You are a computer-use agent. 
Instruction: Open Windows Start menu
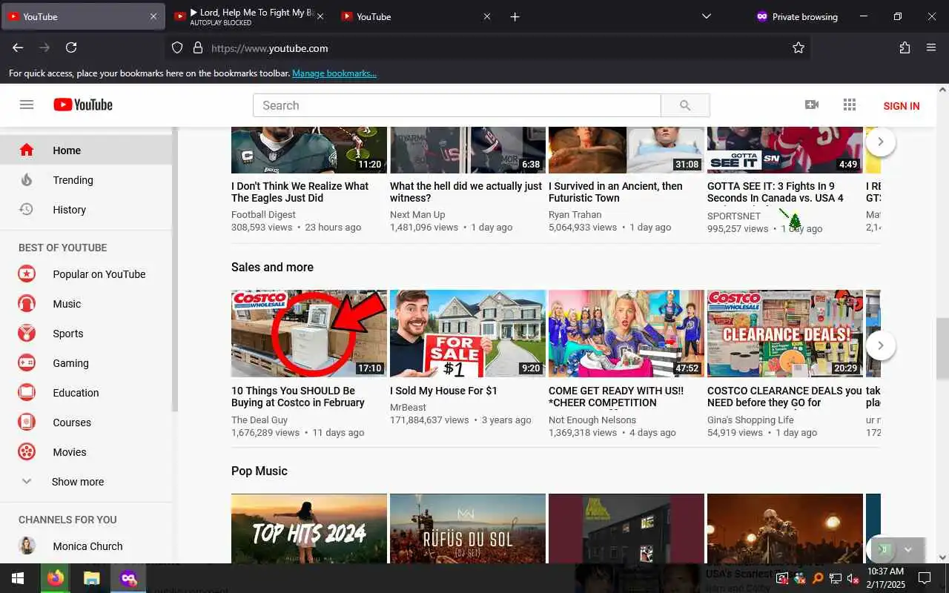17,578
